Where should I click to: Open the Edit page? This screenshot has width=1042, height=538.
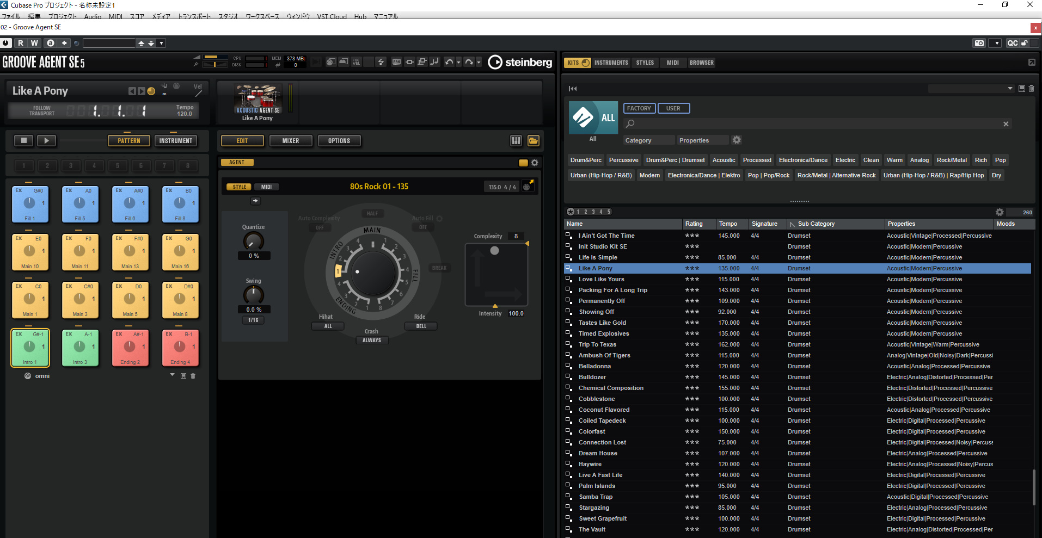click(242, 140)
